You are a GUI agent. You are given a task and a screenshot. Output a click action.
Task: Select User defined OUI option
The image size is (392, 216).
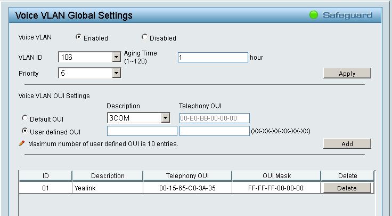tap(24, 131)
